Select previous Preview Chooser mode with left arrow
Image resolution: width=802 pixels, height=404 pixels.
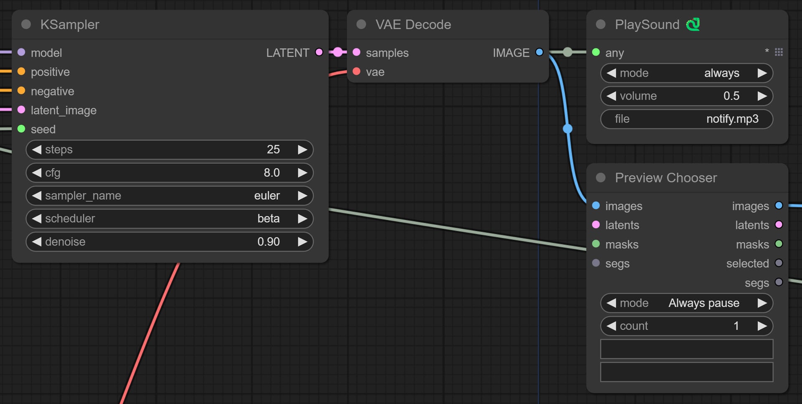(611, 303)
